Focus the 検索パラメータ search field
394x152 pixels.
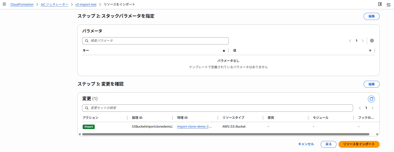coord(155,41)
